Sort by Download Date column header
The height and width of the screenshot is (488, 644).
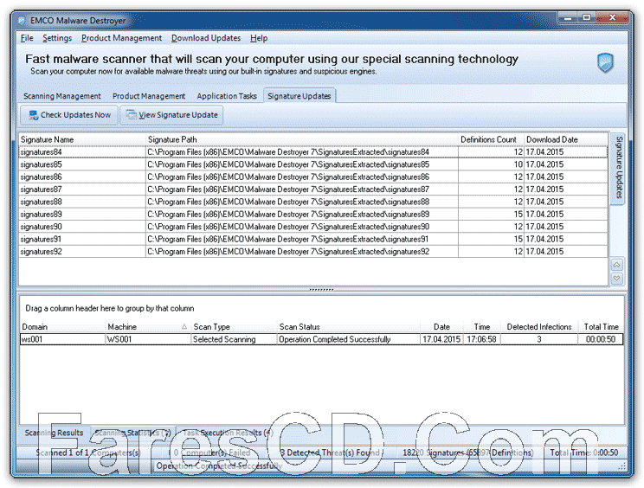coord(566,139)
